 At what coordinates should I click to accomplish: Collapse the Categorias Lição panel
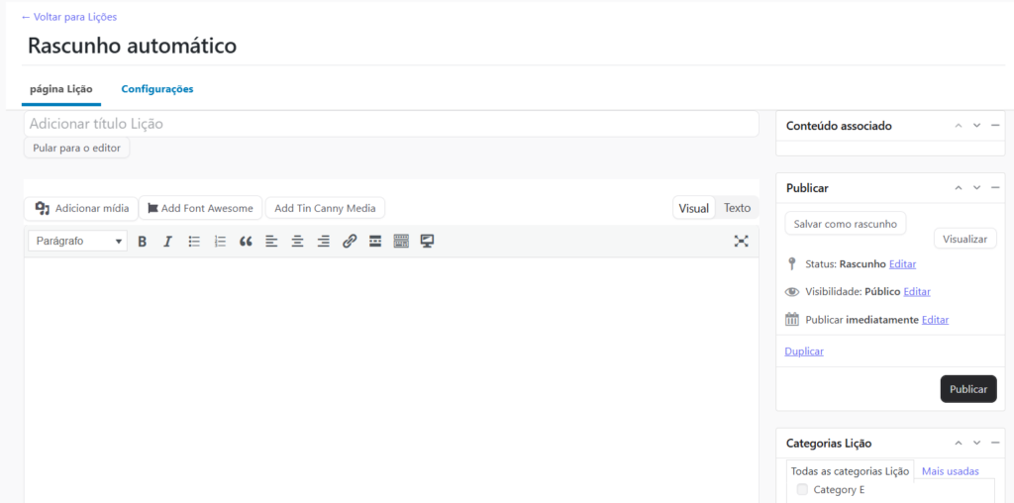995,444
